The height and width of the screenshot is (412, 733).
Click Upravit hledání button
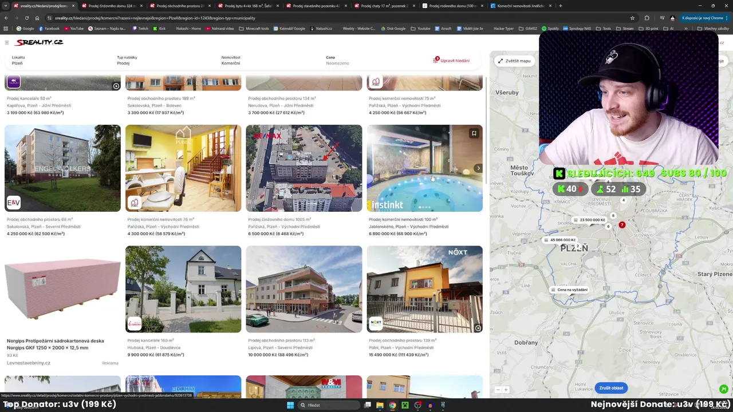tap(451, 61)
